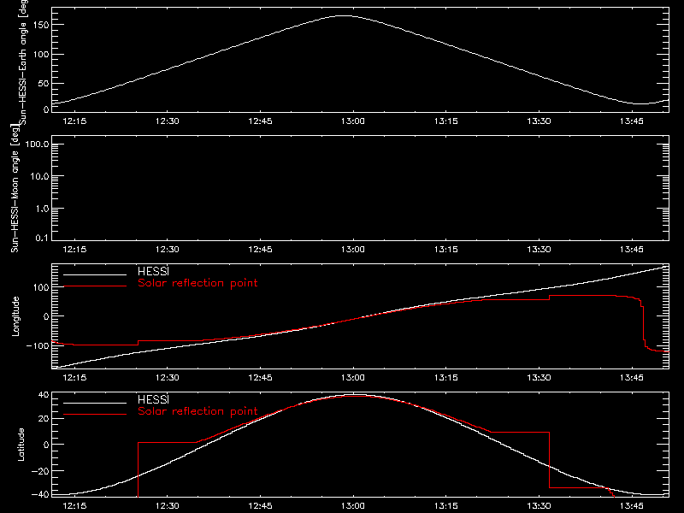
Task: Click Solar reflection point legend in Latitude plot
Action: (x=198, y=411)
